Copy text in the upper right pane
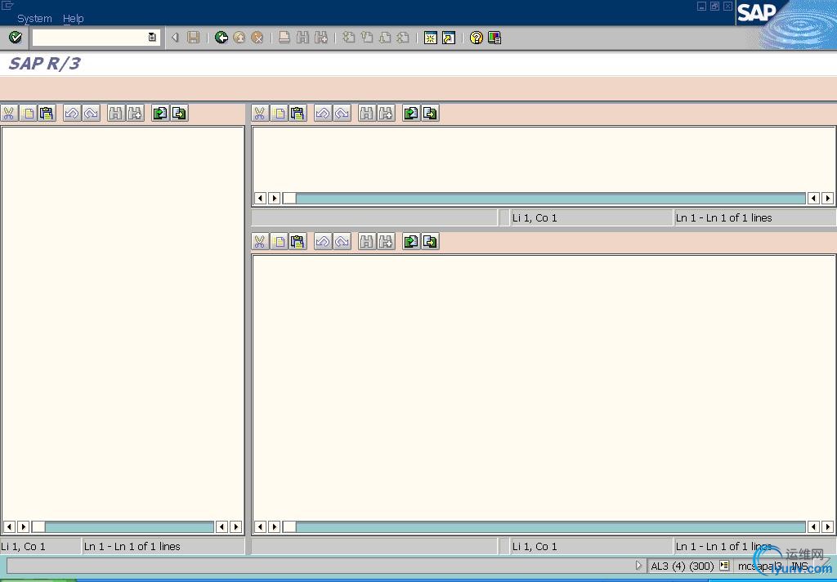This screenshot has width=837, height=582. coord(280,113)
